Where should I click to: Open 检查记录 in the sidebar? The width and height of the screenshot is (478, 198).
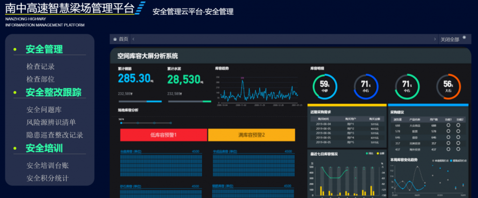click(x=41, y=67)
